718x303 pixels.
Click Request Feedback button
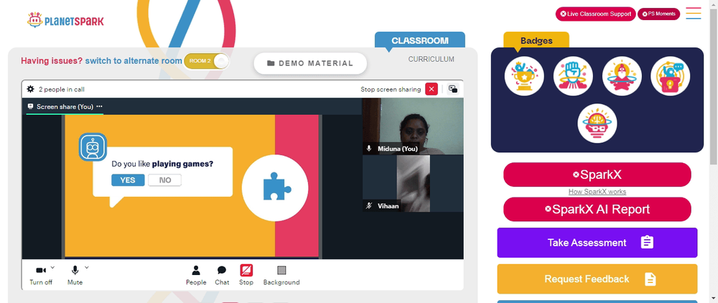(597, 279)
